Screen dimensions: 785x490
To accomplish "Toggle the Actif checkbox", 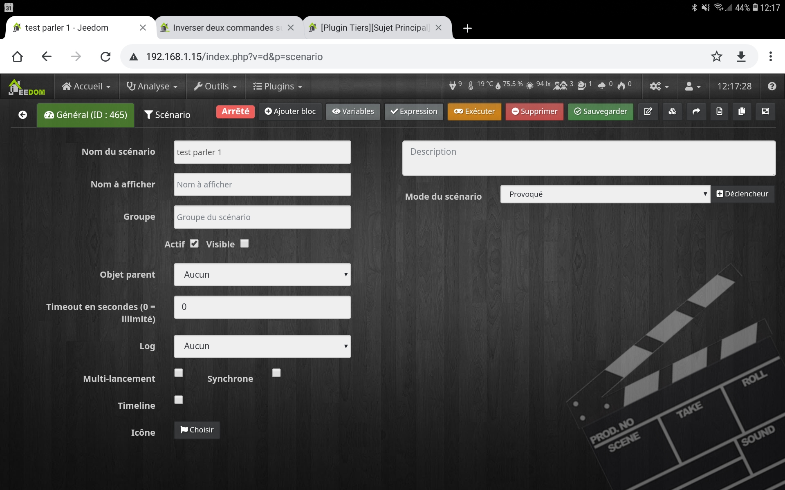I will [194, 243].
